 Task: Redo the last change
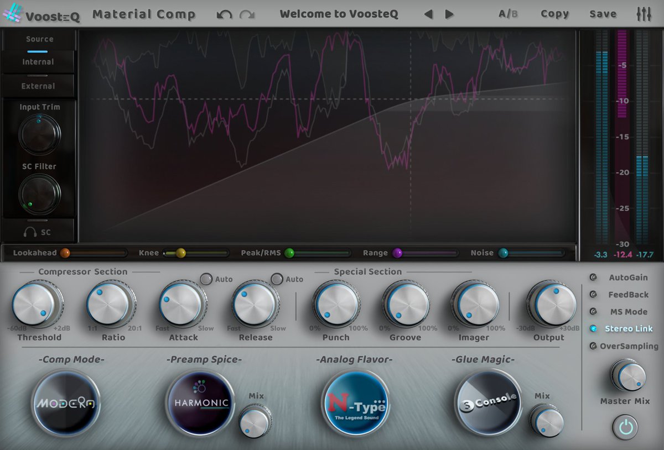click(x=247, y=14)
